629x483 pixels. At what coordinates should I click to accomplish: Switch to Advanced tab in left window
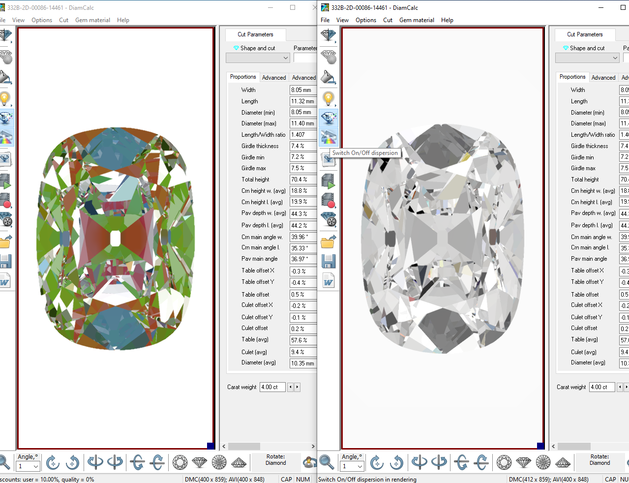[274, 78]
